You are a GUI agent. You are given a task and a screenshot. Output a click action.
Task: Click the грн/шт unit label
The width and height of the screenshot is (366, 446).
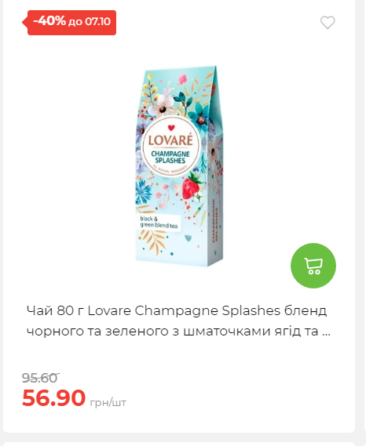(x=108, y=402)
